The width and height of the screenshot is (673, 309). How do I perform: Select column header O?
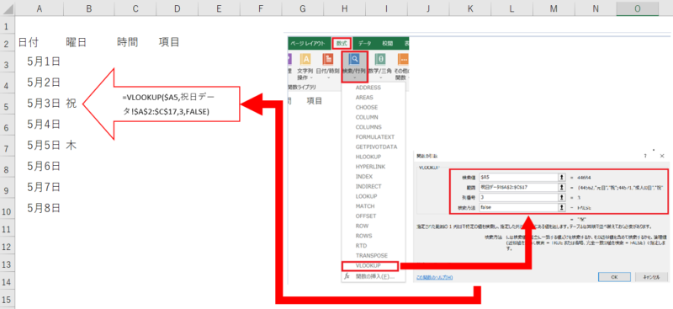click(638, 8)
